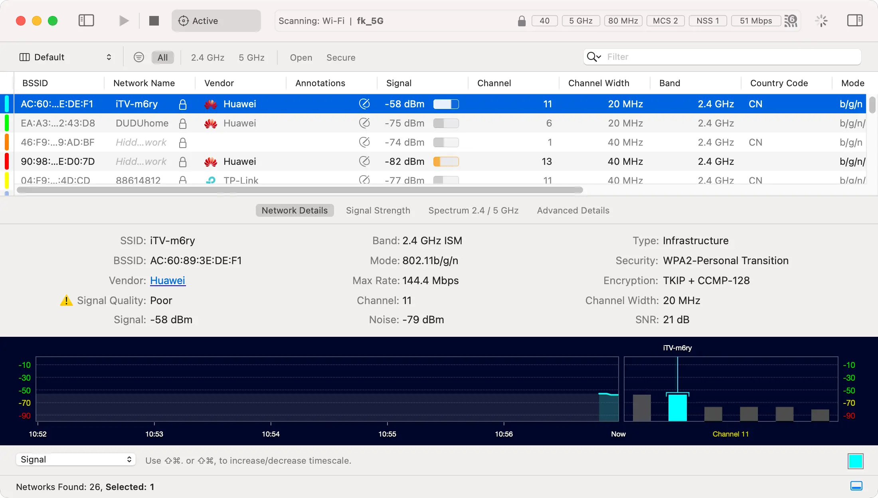
Task: Click annotation icon in iTV-m6ry row
Action: tap(364, 104)
